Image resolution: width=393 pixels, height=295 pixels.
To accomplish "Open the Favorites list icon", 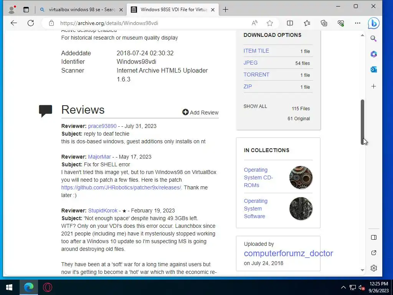I will pos(307,23).
